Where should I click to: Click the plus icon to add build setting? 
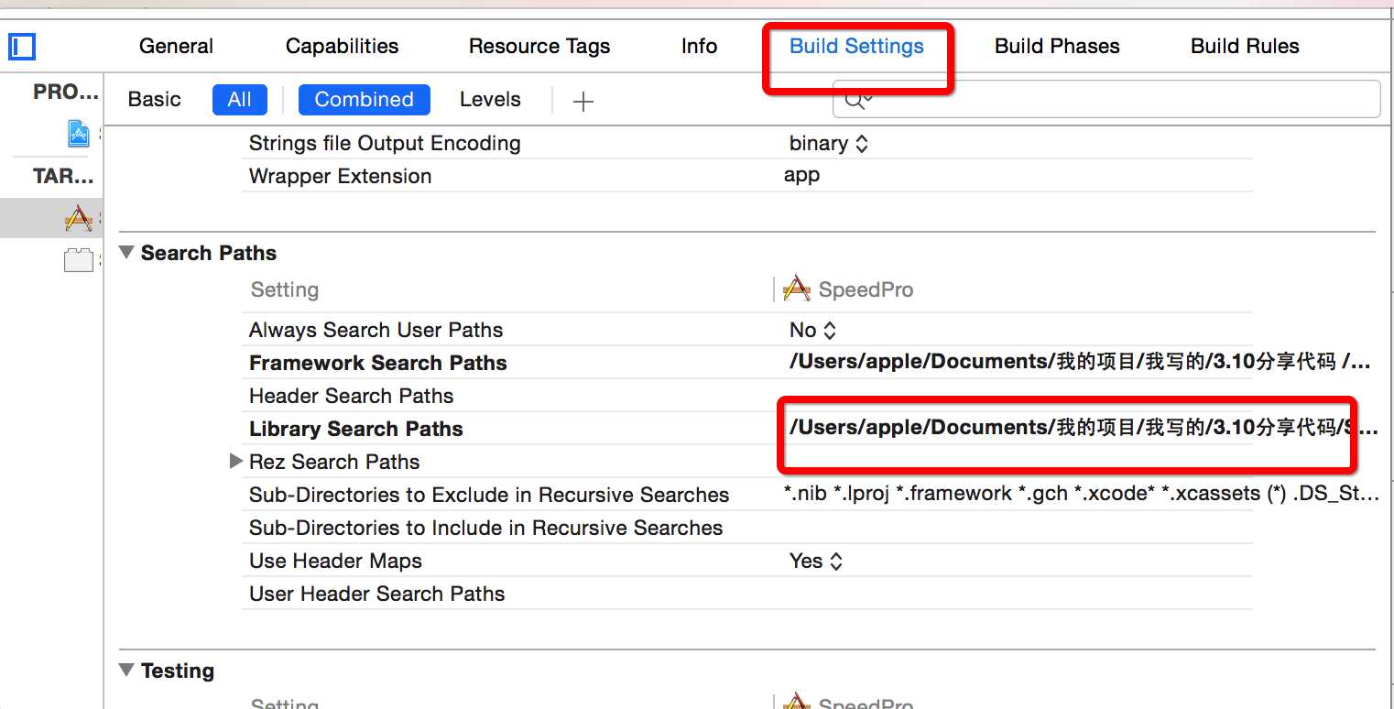[583, 101]
